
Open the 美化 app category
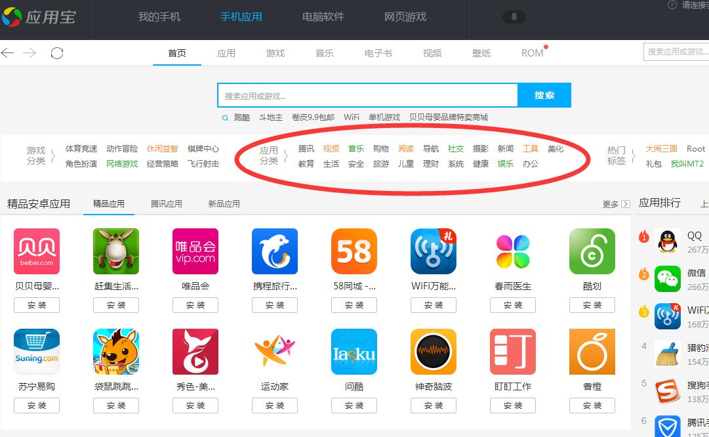(556, 149)
